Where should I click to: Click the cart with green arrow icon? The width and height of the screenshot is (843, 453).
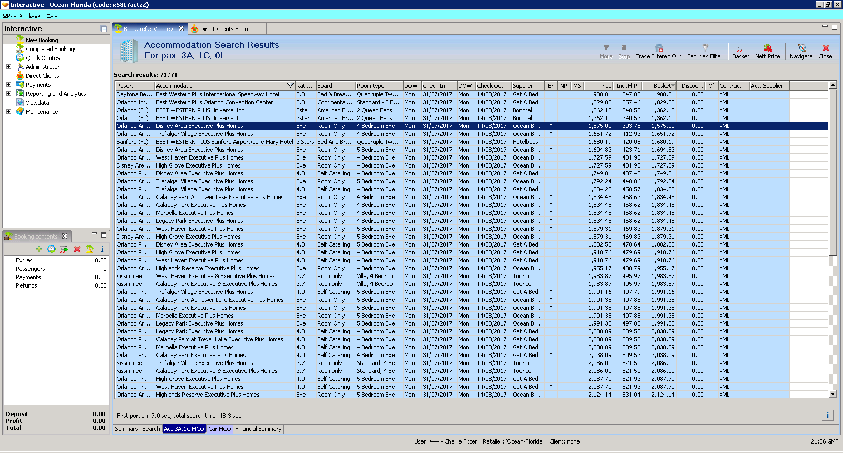click(x=64, y=249)
